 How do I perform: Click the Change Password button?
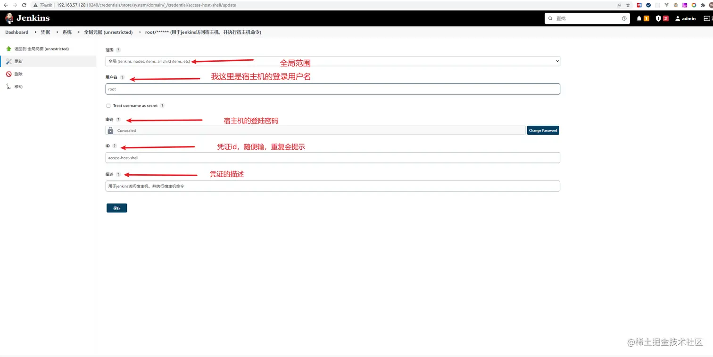543,130
